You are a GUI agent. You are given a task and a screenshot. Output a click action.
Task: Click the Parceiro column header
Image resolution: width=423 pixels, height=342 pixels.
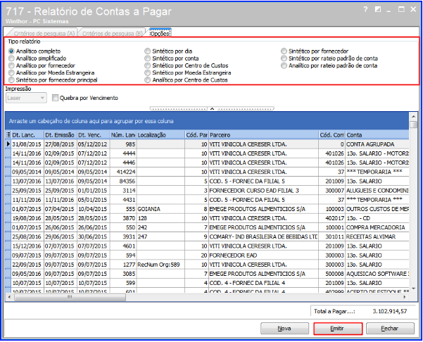pyautogui.click(x=263, y=135)
